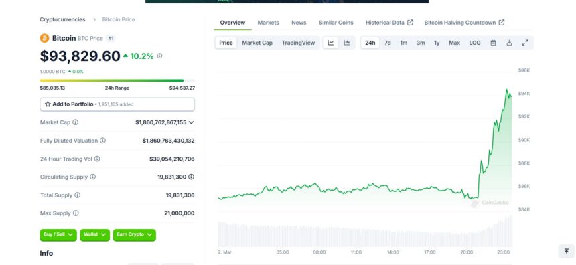Select the Price chart toggle

tap(226, 43)
